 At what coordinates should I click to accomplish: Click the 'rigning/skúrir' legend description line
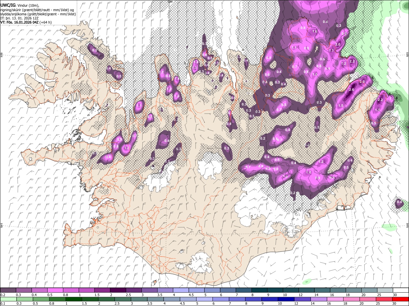click(37, 10)
